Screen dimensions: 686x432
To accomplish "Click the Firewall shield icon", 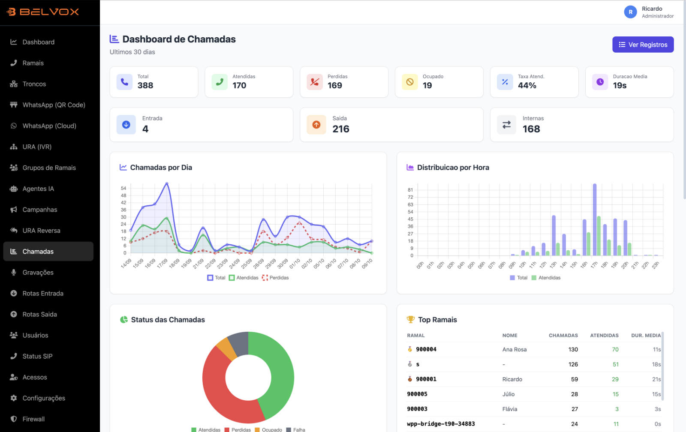I will pyautogui.click(x=14, y=419).
